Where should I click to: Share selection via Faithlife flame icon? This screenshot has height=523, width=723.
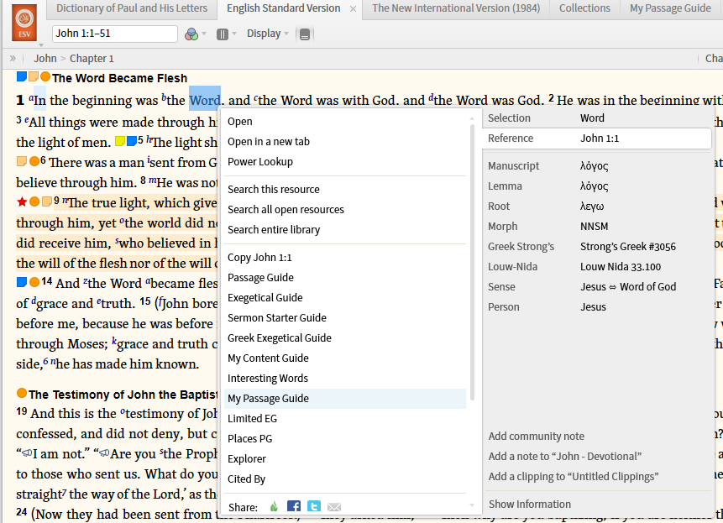274,507
